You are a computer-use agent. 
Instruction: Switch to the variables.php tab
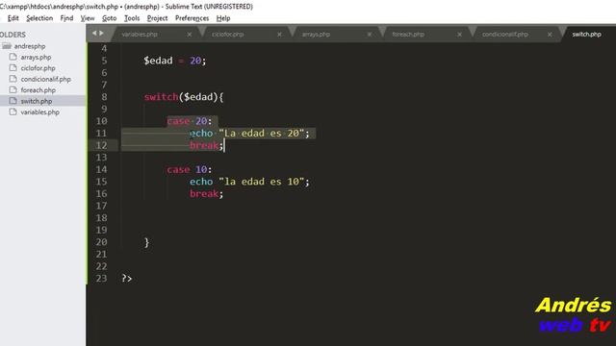coord(140,35)
